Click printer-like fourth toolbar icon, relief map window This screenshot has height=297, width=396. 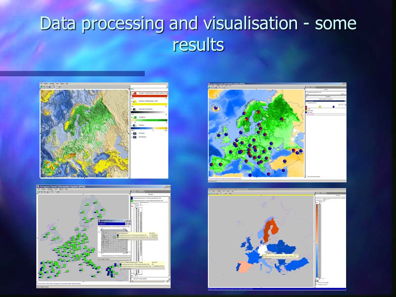point(49,87)
